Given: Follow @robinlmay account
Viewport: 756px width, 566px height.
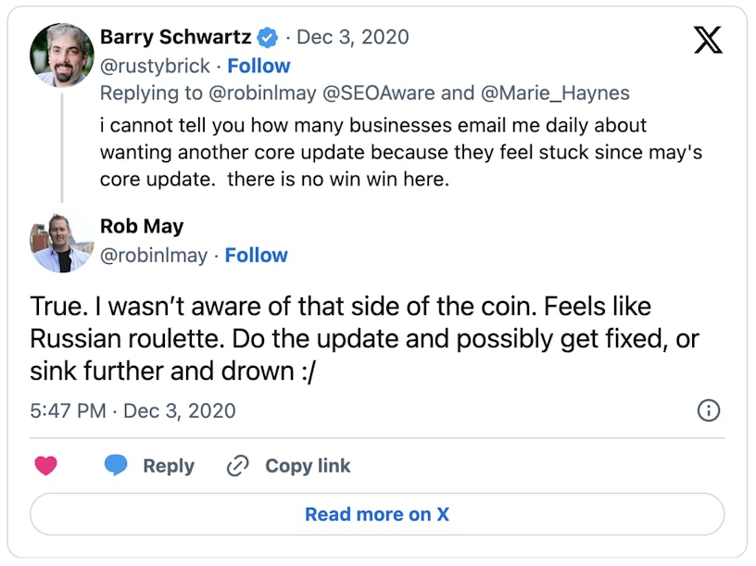Looking at the screenshot, I should tap(256, 255).
